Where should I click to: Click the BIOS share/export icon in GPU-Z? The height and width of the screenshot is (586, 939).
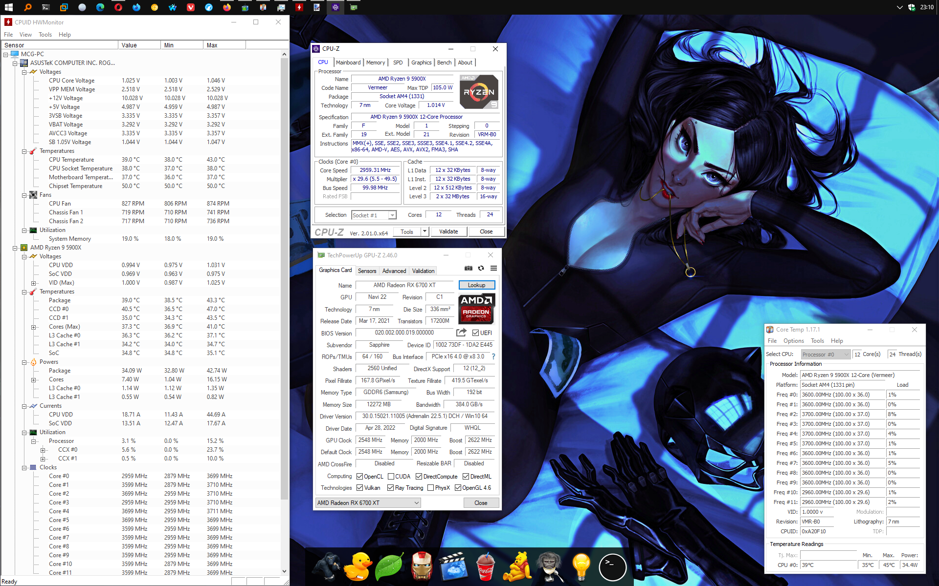[x=461, y=333]
